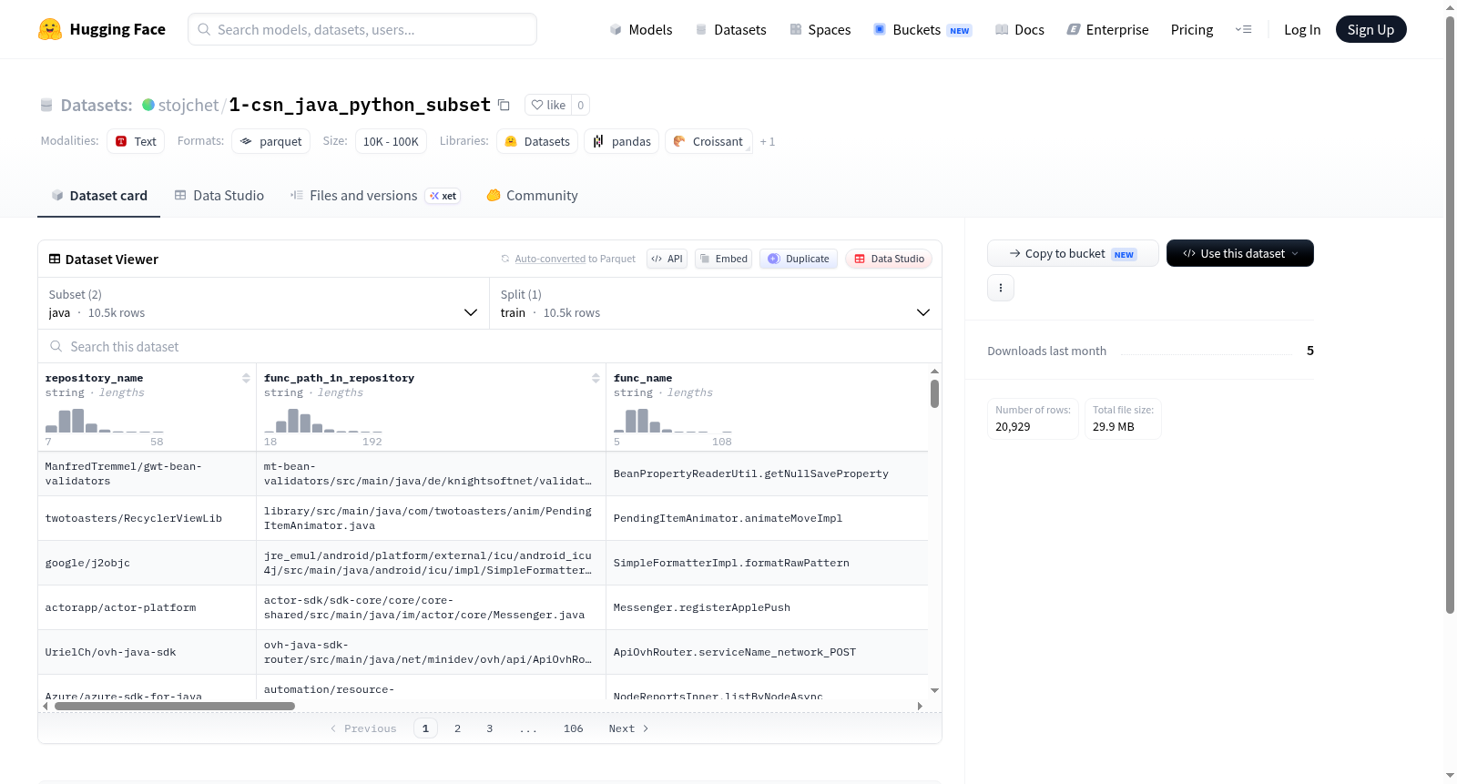
Task: Open the Files and versions tab
Action: pos(375,196)
